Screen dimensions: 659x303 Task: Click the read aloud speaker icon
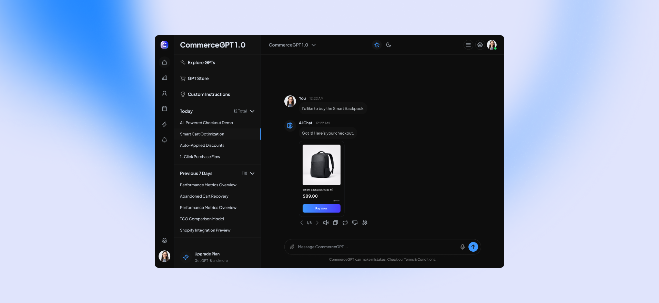[326, 223]
